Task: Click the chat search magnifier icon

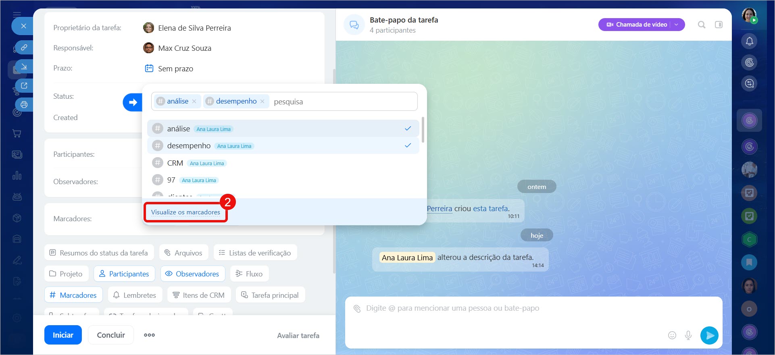Action: pyautogui.click(x=702, y=25)
